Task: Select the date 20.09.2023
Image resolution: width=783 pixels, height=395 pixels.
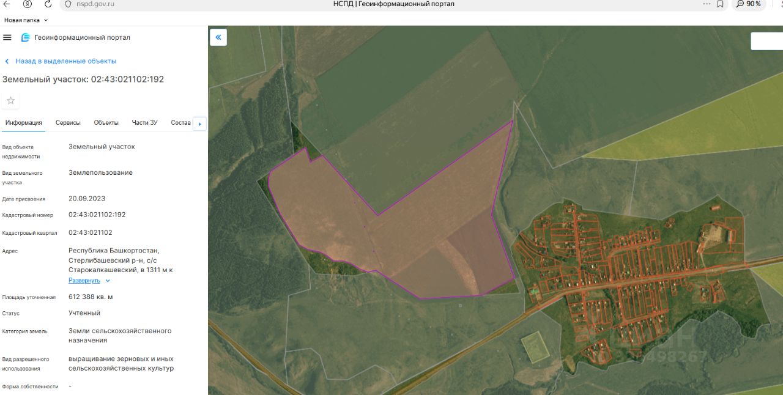Action: tap(87, 199)
